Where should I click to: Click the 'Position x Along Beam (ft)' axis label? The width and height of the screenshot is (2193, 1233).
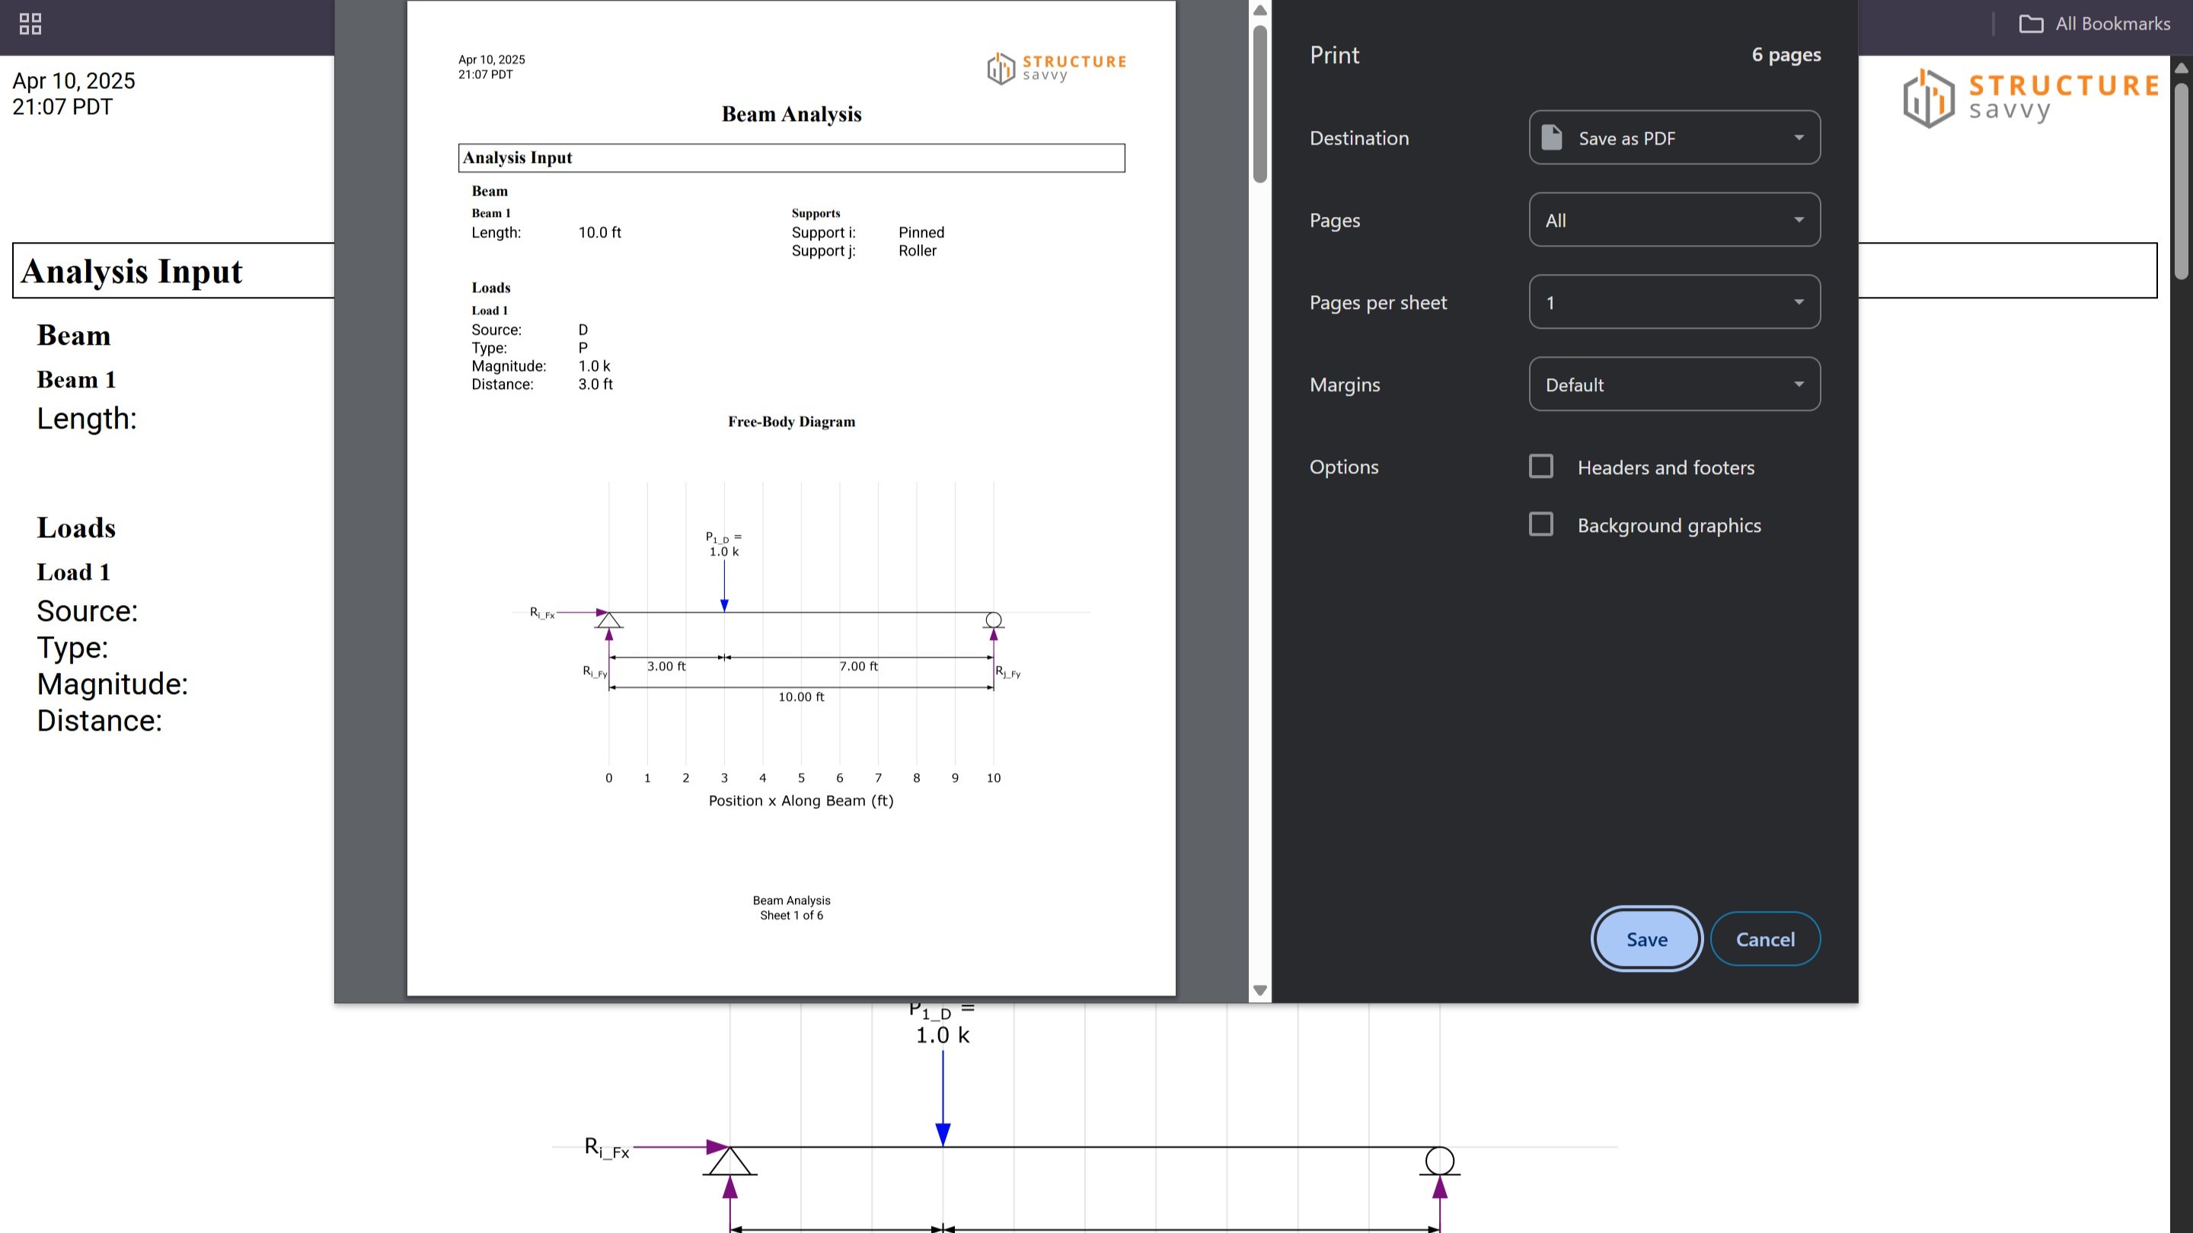800,801
